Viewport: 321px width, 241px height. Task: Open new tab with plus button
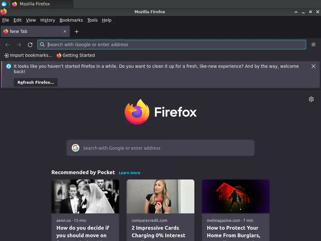tap(76, 32)
